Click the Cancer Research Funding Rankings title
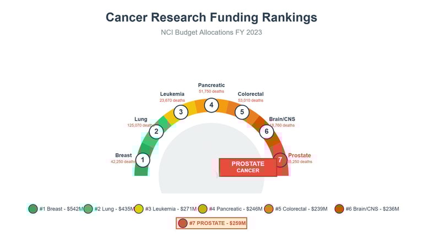This screenshot has height=237, width=423. click(x=211, y=17)
